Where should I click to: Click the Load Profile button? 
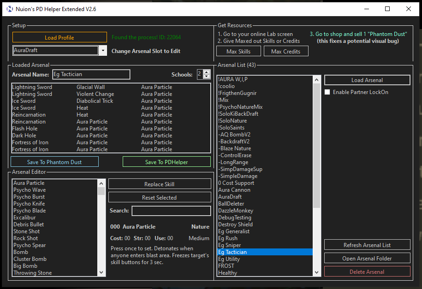pyautogui.click(x=59, y=37)
